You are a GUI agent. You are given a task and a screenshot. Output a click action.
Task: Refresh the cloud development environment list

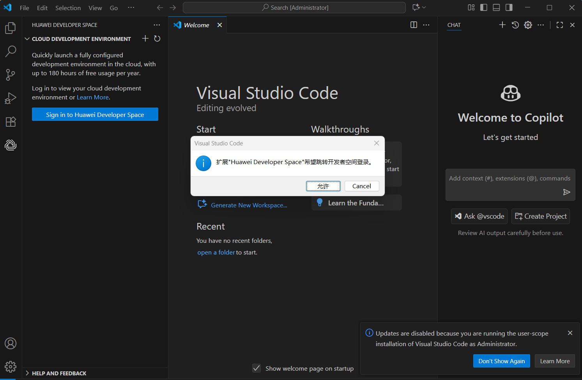(157, 39)
